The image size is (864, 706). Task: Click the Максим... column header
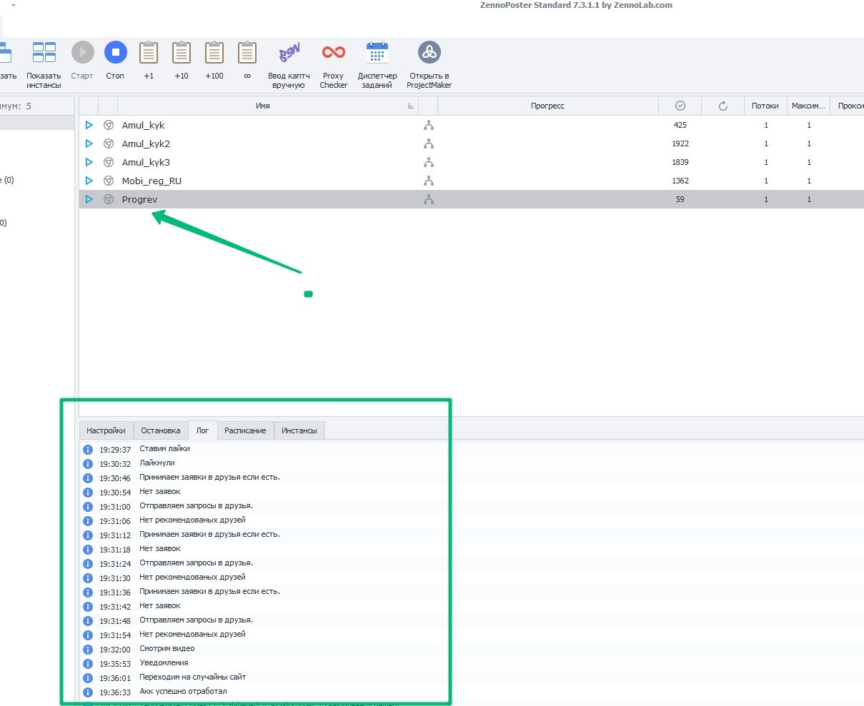[808, 106]
